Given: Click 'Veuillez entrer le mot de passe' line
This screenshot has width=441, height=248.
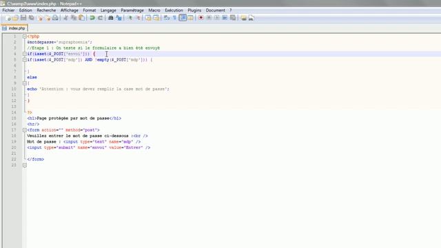Looking at the screenshot, I should click(88, 136).
